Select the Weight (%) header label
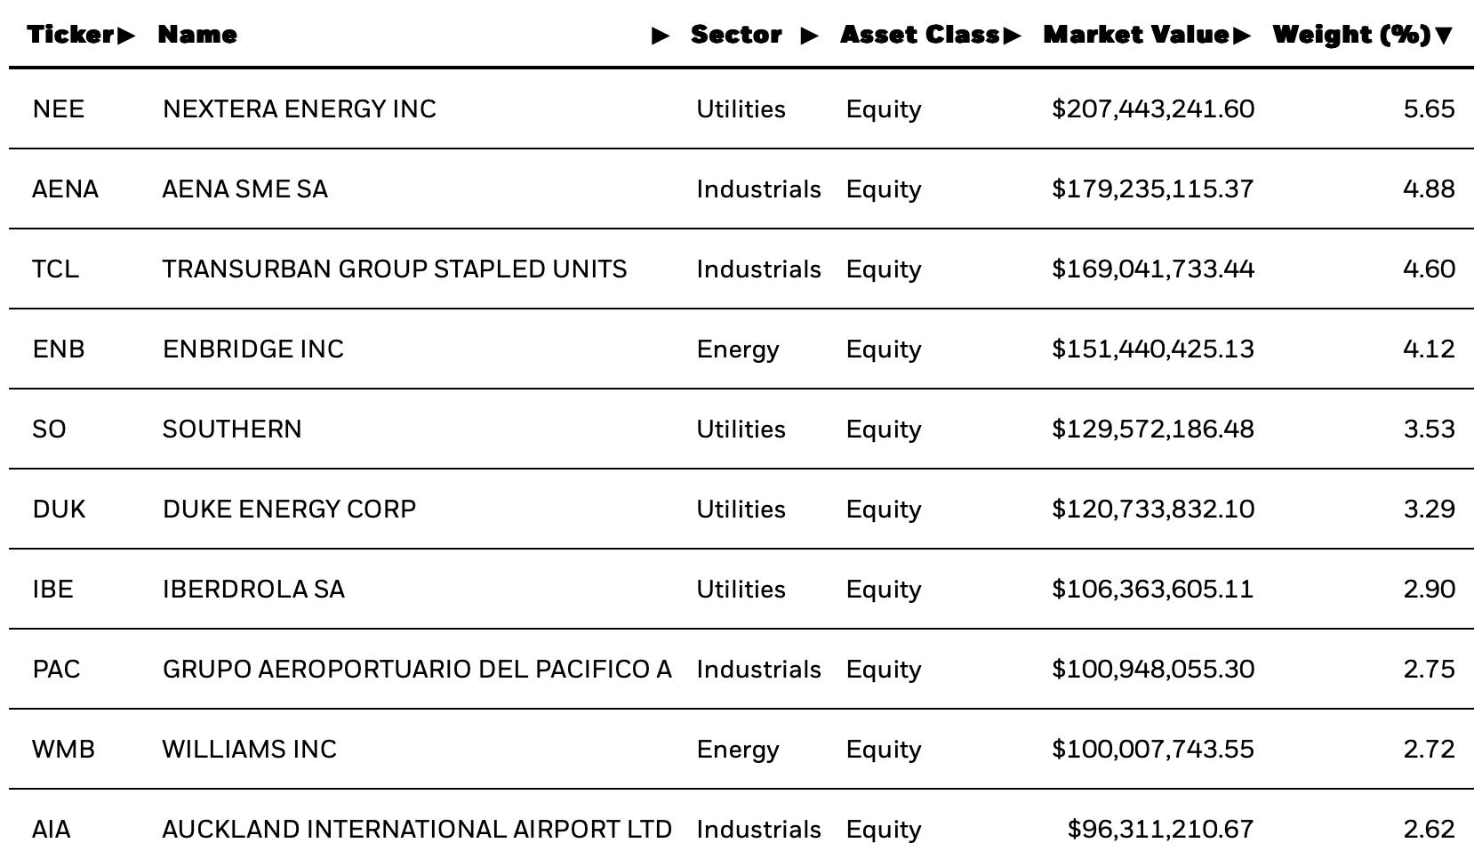Screen dimensions: 1474x859 pyautogui.click(x=1351, y=35)
